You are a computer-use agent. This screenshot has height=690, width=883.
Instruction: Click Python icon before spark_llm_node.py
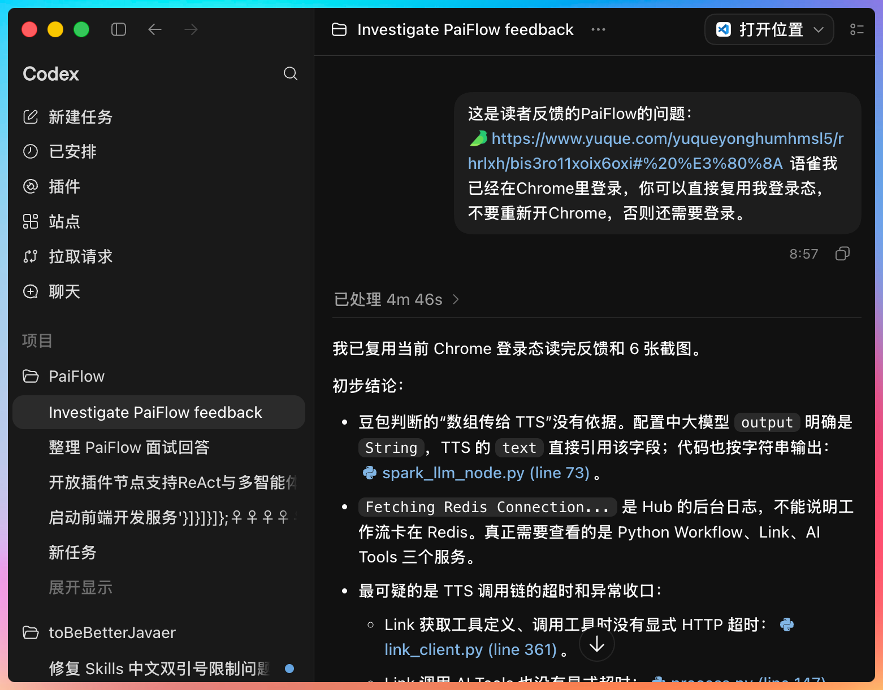[370, 473]
